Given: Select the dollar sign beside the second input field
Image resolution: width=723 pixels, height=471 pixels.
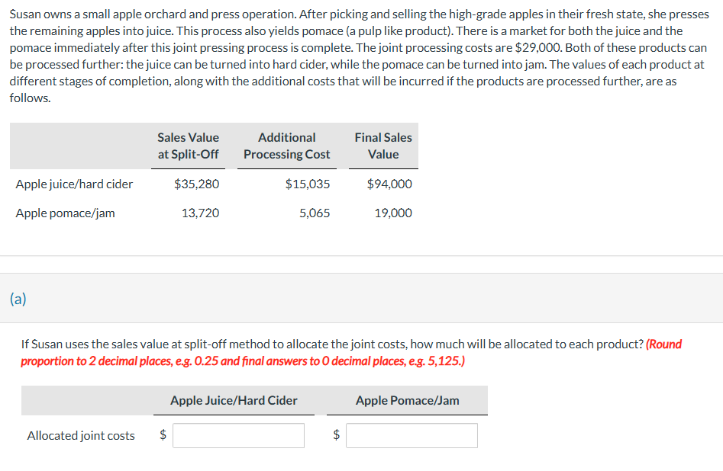Looking at the screenshot, I should point(336,435).
